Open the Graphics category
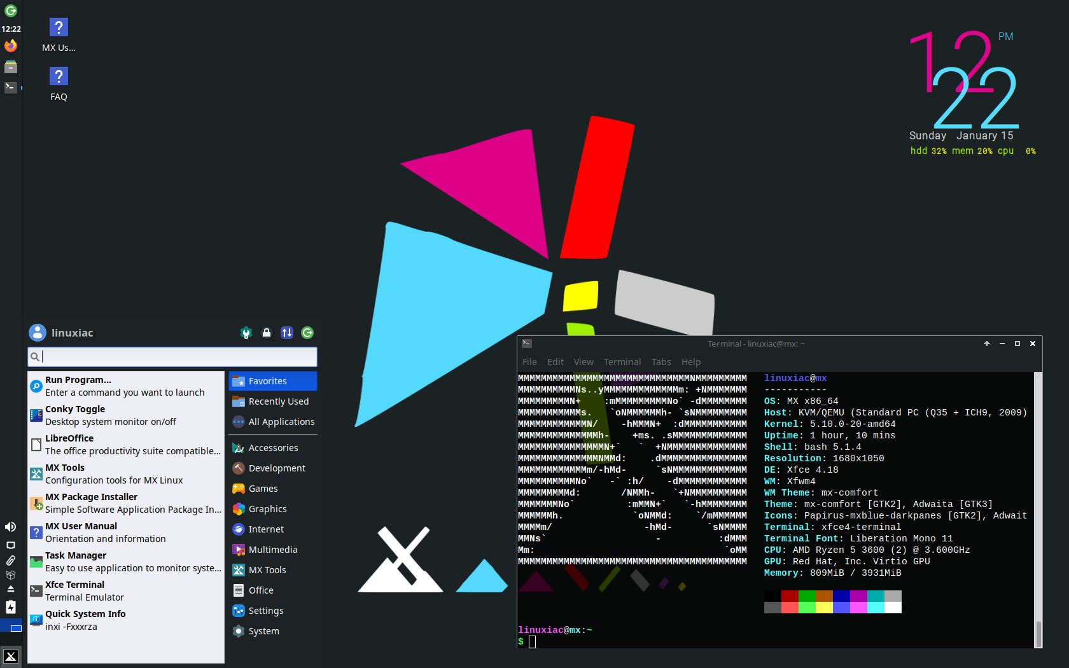The width and height of the screenshot is (1069, 668). [x=273, y=509]
